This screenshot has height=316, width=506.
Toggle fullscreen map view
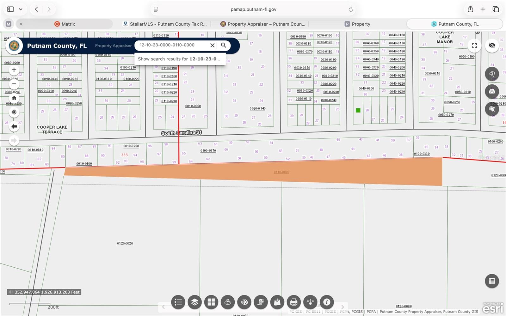point(474,46)
